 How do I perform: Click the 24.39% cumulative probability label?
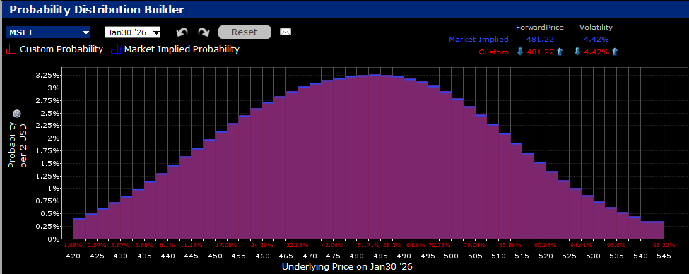pos(261,246)
